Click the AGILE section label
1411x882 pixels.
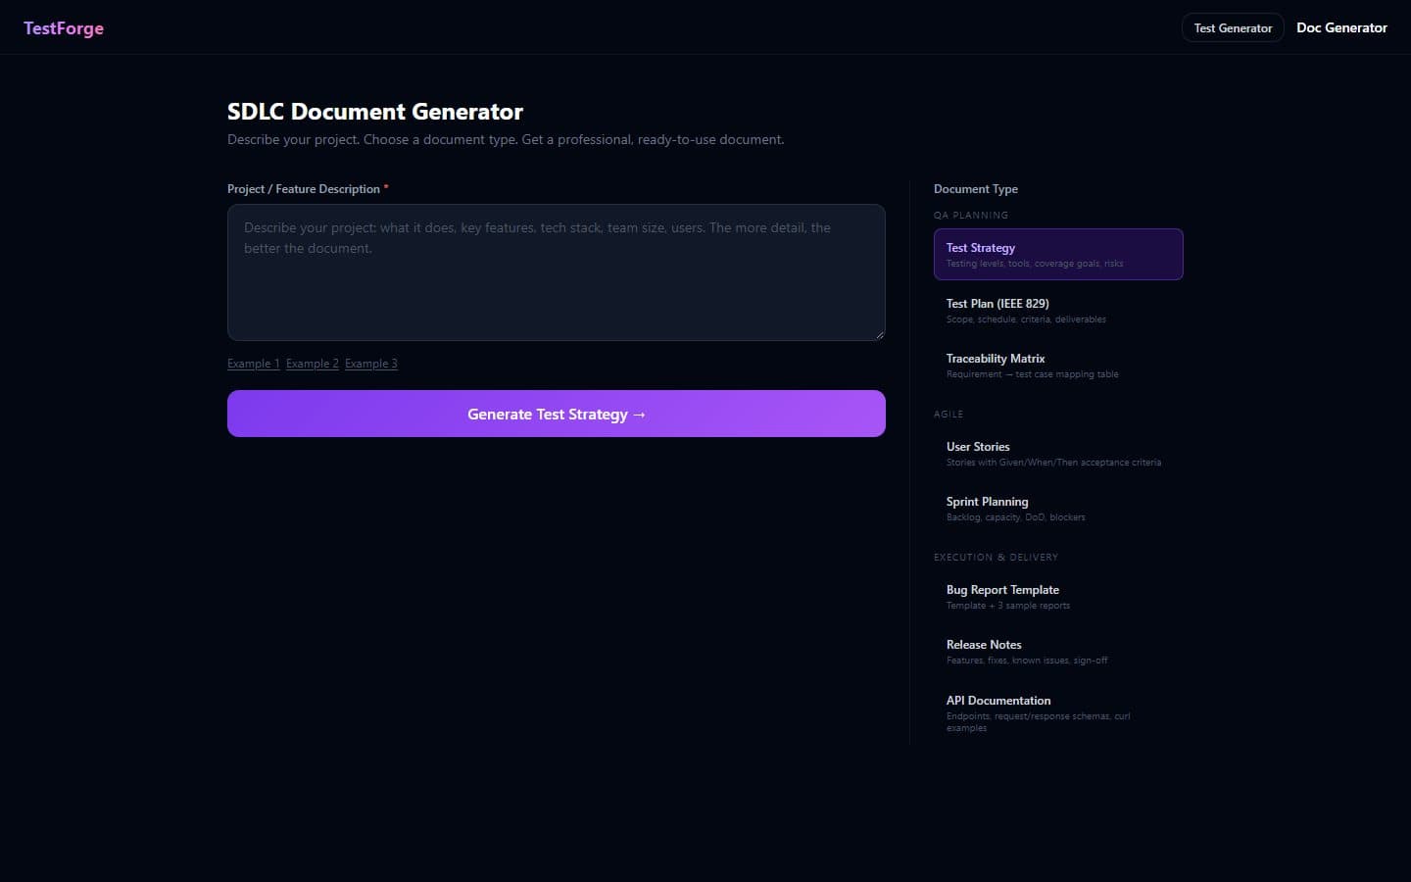click(x=949, y=415)
